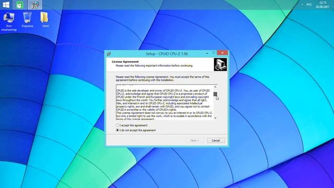Close the Setup CPUID CPU-Z window
Viewport: 334px width, 188px height.
[222, 53]
